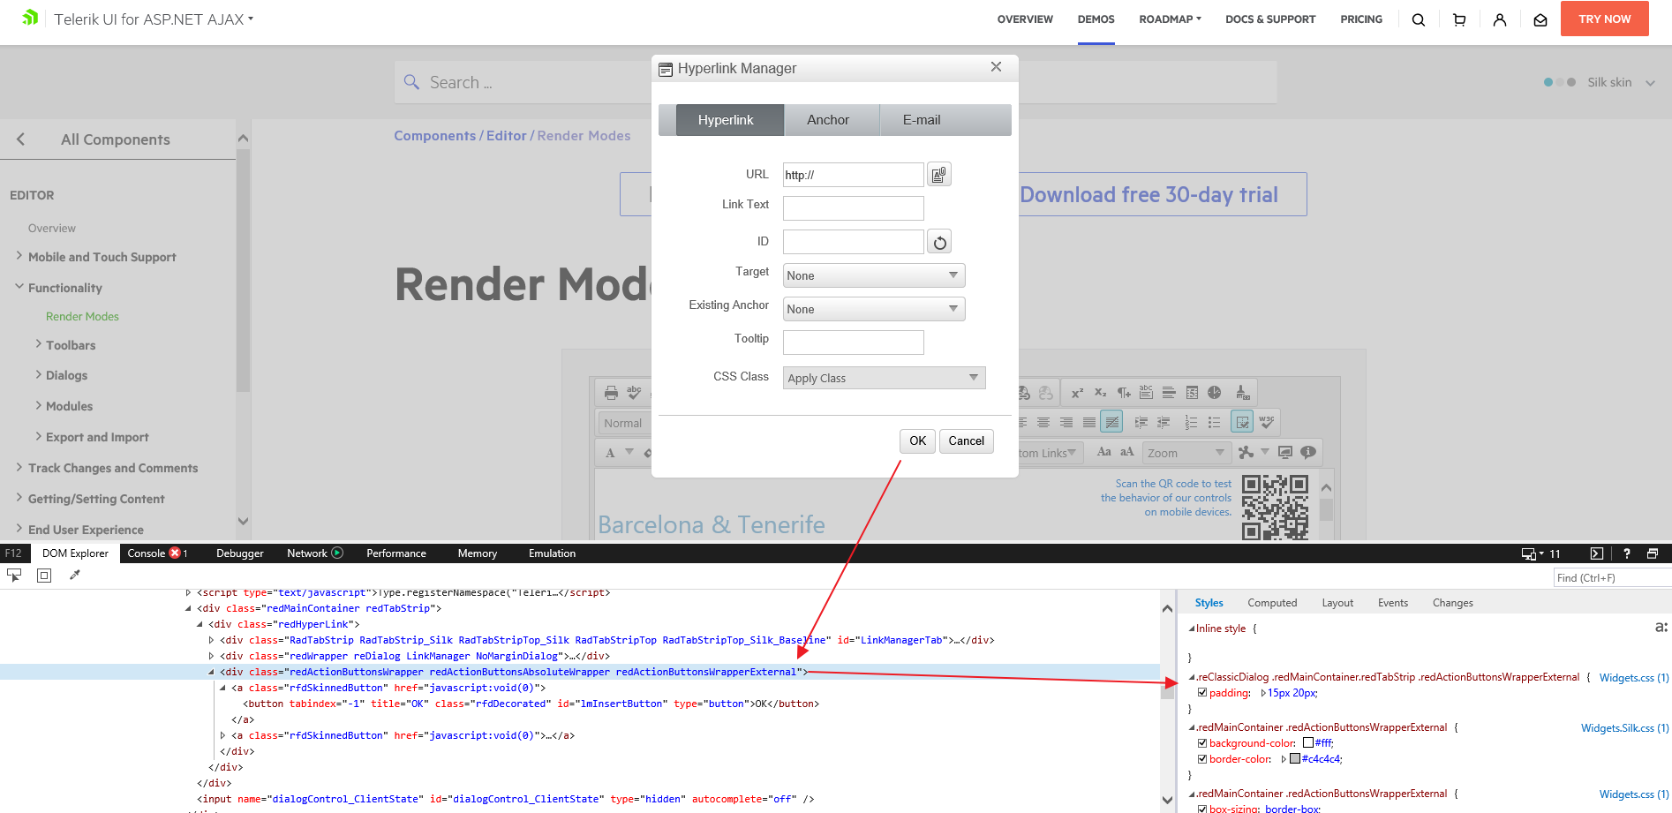Viewport: 1672px width, 813px height.
Task: Click the About info icon in editor toolbar
Action: (x=1308, y=453)
